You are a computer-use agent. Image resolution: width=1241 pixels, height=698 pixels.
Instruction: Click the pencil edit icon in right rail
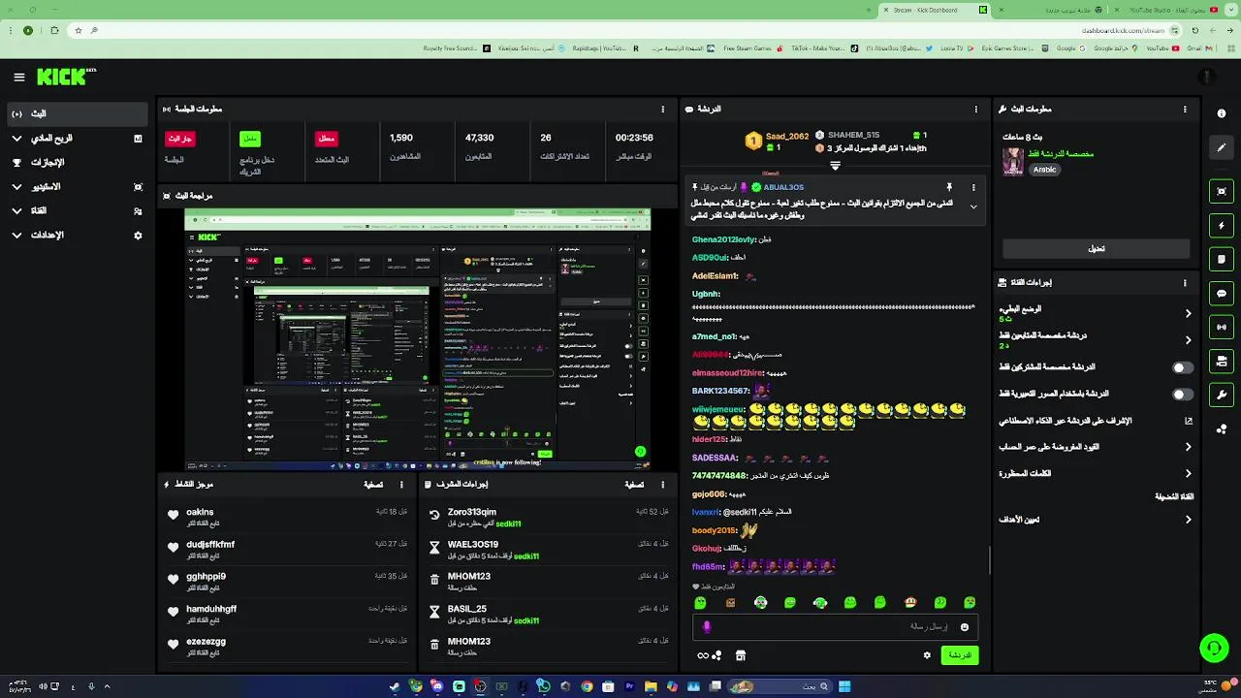pyautogui.click(x=1222, y=147)
